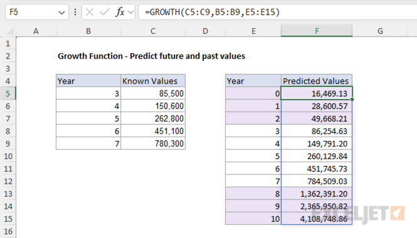Click the Select All corner triangle

coord(10,31)
